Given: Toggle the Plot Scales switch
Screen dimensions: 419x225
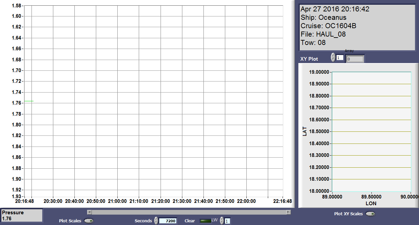Looking at the screenshot, I should tap(89, 221).
